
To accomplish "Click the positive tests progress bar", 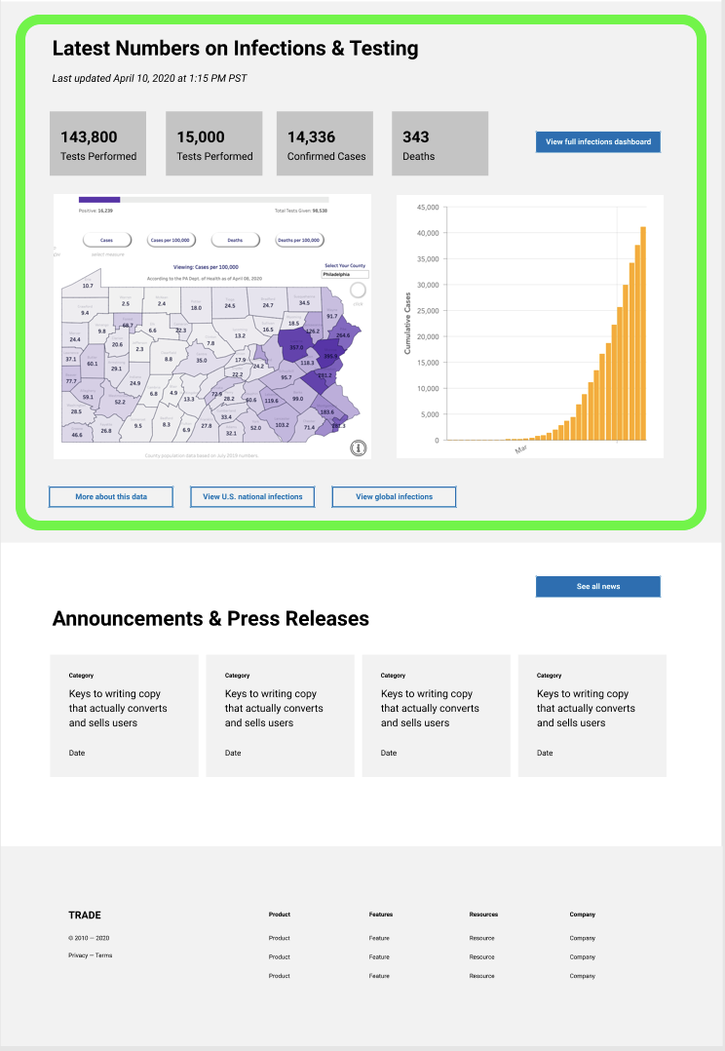I will [99, 200].
